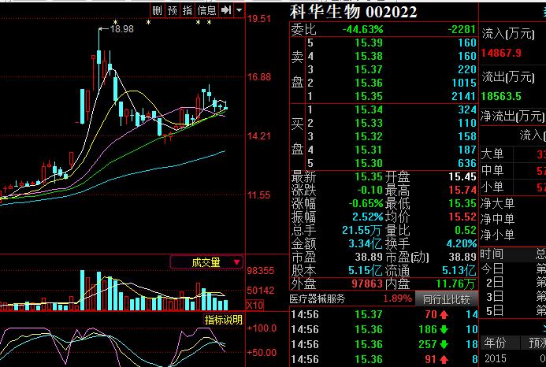Click the 小单 row label
The image size is (546, 367).
click(x=492, y=187)
